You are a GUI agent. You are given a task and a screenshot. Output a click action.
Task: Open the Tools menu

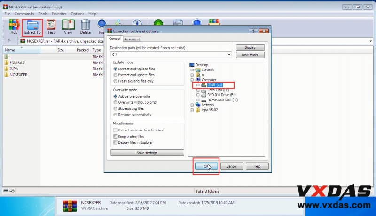pyautogui.click(x=43, y=14)
